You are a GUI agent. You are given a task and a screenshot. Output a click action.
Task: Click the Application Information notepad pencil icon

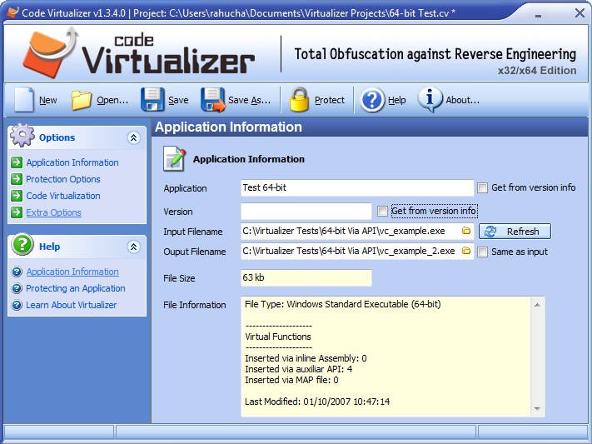[174, 159]
